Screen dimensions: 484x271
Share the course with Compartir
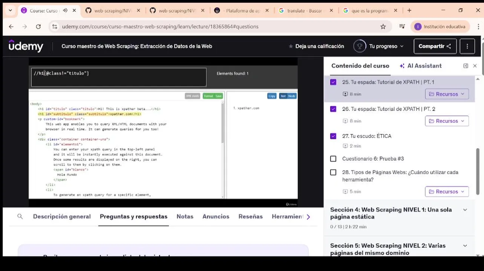point(435,46)
